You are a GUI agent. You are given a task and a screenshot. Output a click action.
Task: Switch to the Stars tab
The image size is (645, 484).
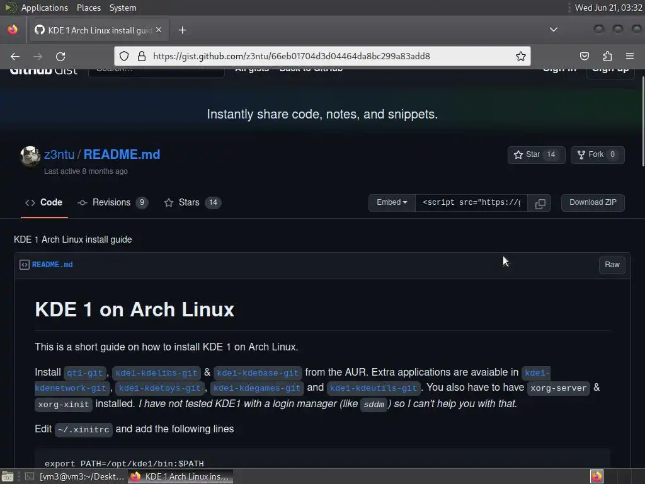click(x=193, y=202)
